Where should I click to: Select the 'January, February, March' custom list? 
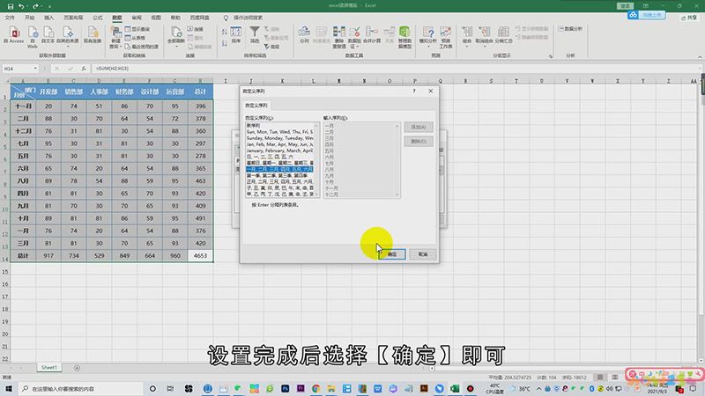[279, 150]
